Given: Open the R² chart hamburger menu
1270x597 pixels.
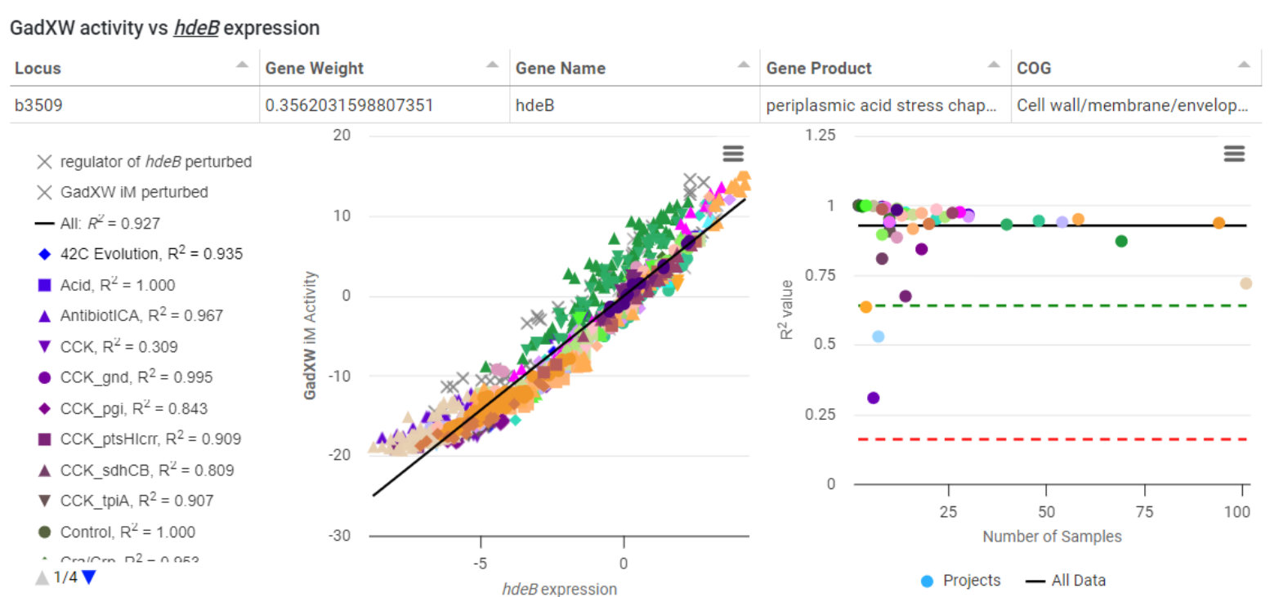Looking at the screenshot, I should (x=1234, y=154).
